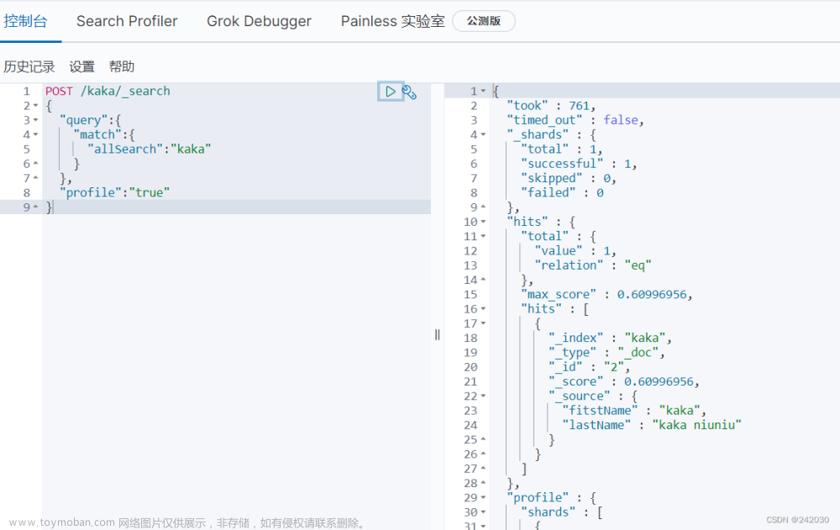Click the "timed_out" : false line
This screenshot has width=840, height=530.
click(575, 120)
